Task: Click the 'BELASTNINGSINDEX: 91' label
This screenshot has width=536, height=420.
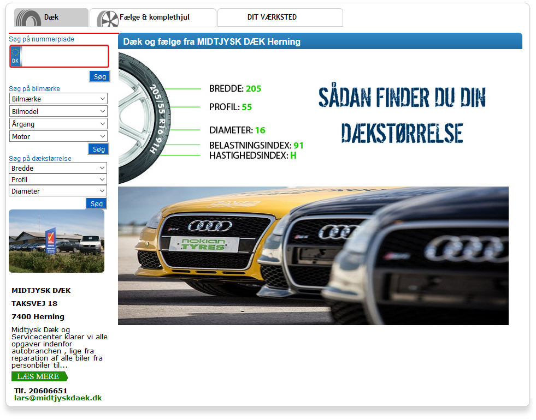Action: click(x=256, y=146)
